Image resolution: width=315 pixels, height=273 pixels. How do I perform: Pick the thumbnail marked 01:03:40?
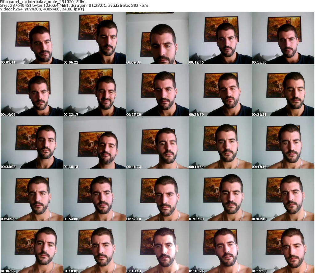pos(283,195)
